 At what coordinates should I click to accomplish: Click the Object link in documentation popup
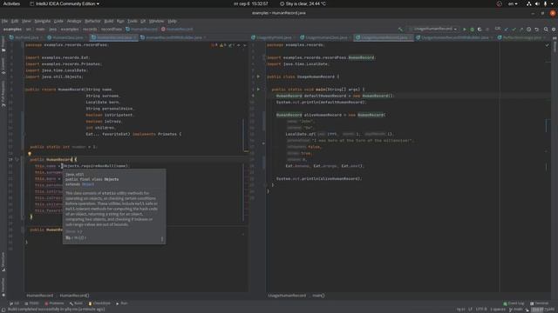click(88, 184)
